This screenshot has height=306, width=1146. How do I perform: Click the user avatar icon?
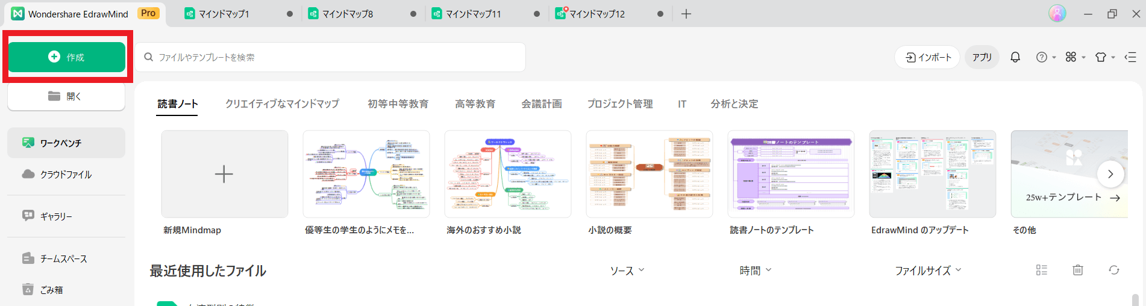tap(1057, 13)
